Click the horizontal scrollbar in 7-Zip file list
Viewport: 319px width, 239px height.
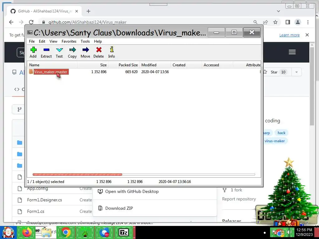pyautogui.click(x=144, y=174)
